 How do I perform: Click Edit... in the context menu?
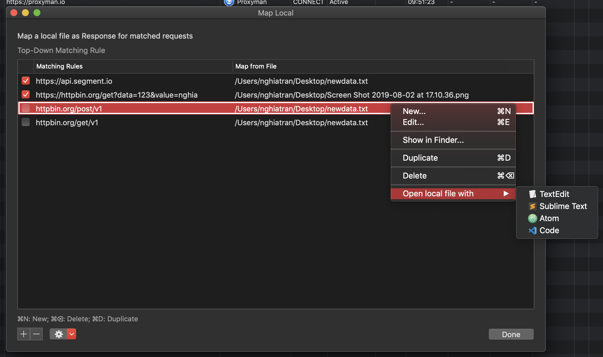(x=413, y=122)
